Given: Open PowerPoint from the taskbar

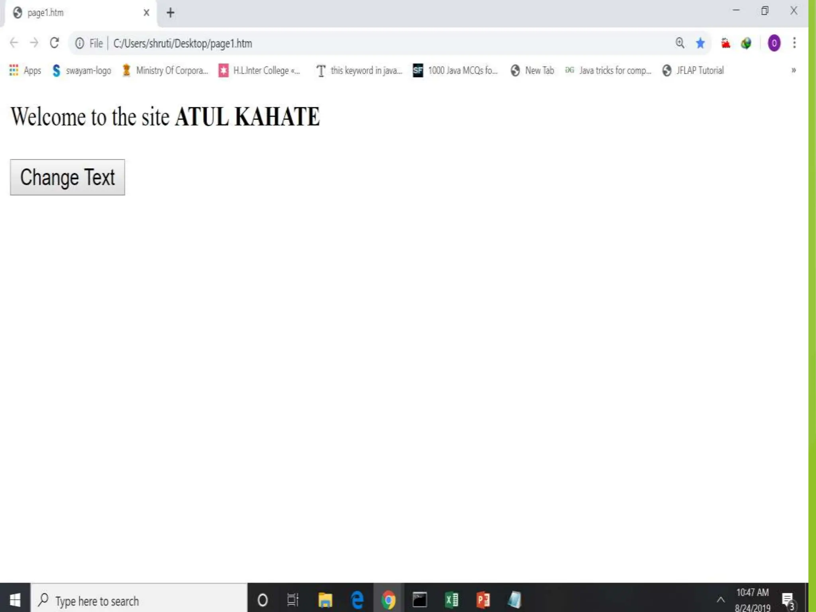Looking at the screenshot, I should click(483, 600).
